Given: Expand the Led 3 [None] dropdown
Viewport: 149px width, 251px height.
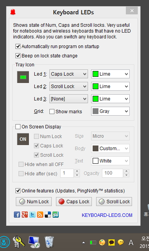Looking at the screenshot, I should click(69, 99).
